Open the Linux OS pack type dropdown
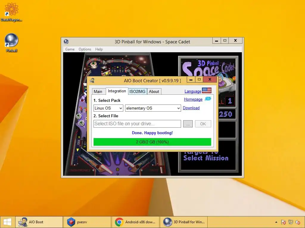Screen dimensions: 305x228 tap(108, 108)
